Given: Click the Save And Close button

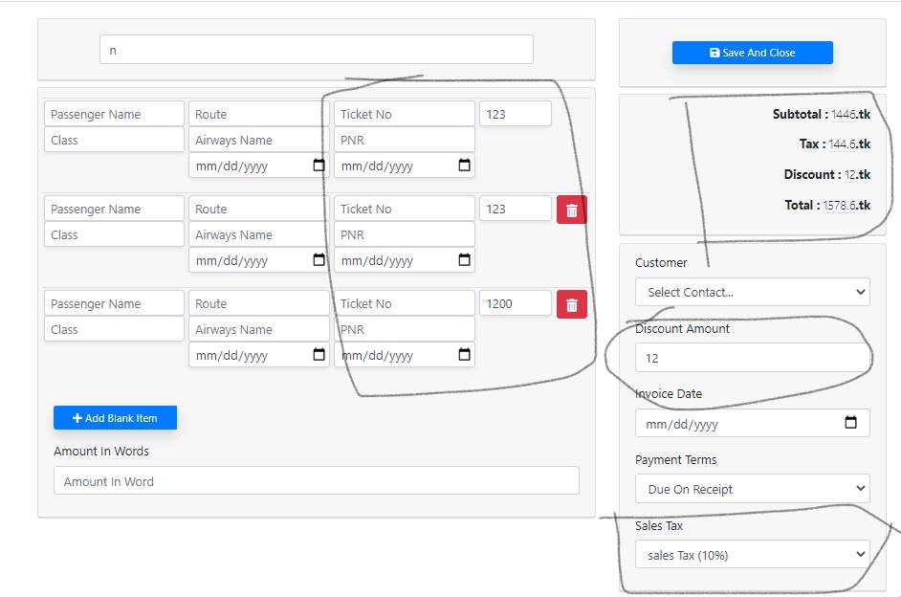Looking at the screenshot, I should (x=752, y=53).
